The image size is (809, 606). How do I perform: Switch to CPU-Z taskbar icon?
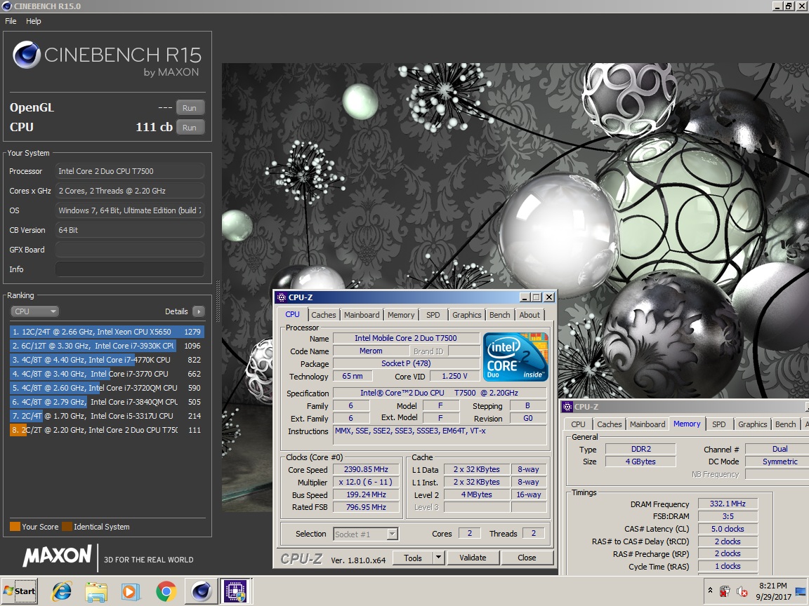coord(236,591)
